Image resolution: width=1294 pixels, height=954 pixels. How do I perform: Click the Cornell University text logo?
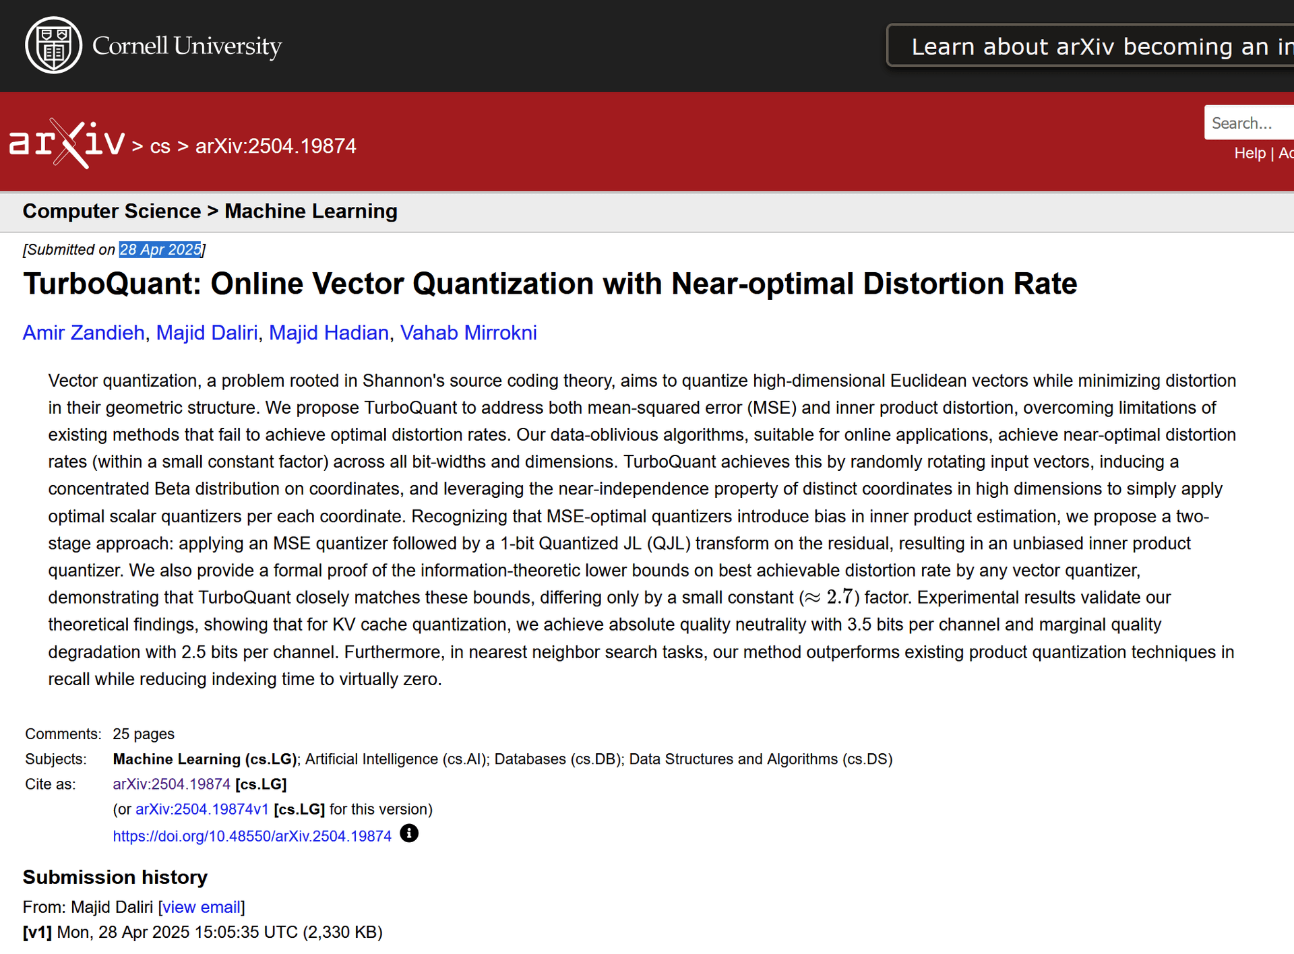pyautogui.click(x=187, y=46)
